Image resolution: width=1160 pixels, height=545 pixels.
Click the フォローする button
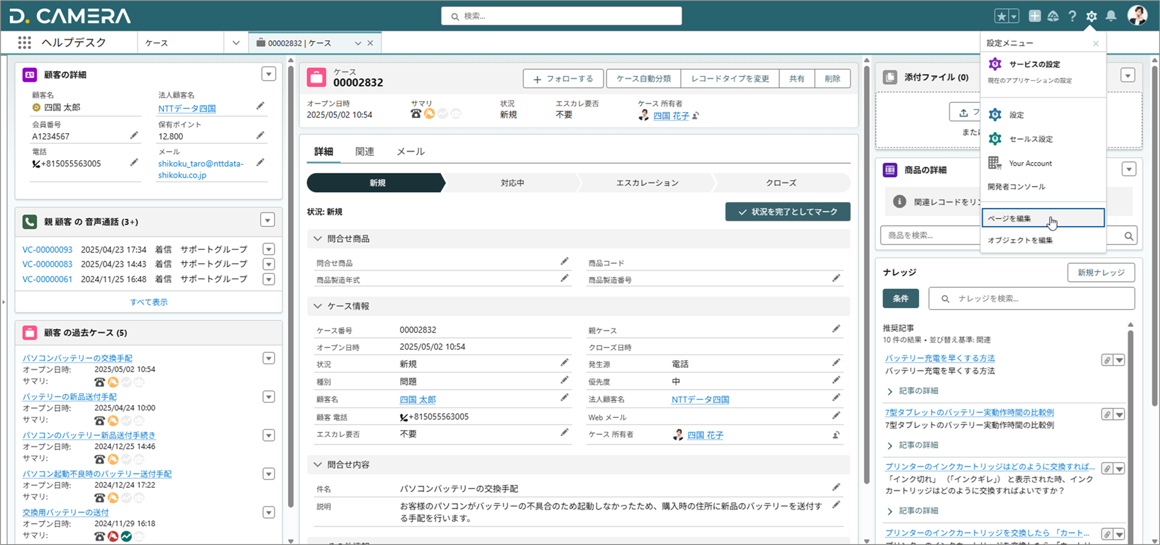pyautogui.click(x=564, y=79)
